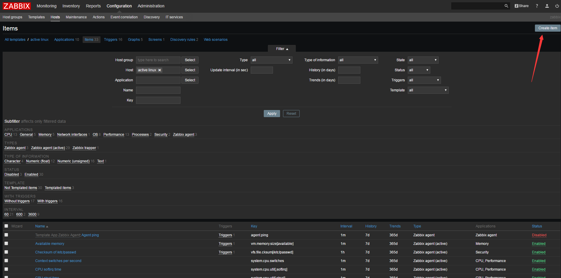Open the Administration menu

pyautogui.click(x=151, y=6)
